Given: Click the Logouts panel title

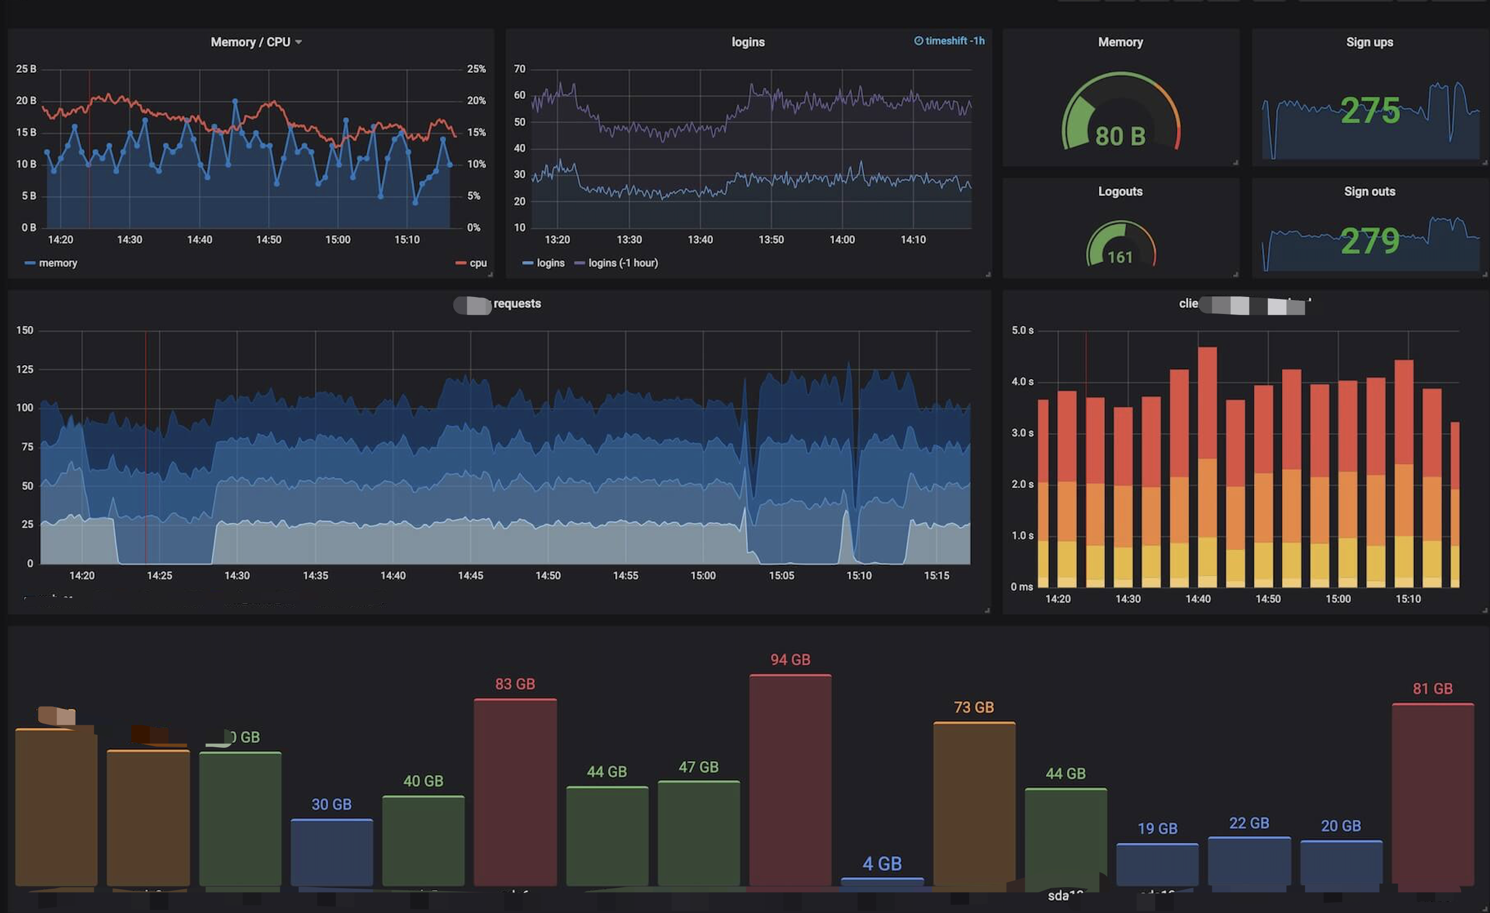Looking at the screenshot, I should coord(1120,192).
